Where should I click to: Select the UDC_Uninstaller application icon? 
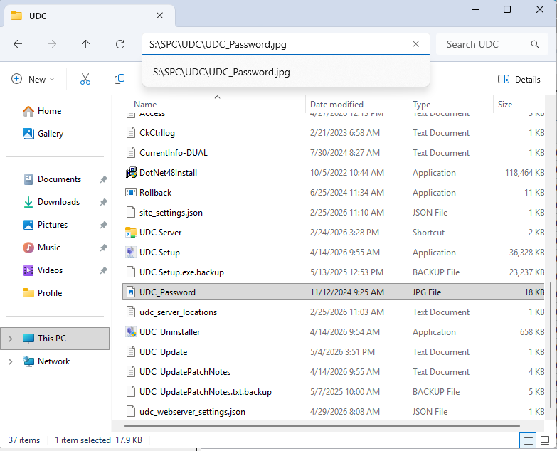click(x=131, y=331)
